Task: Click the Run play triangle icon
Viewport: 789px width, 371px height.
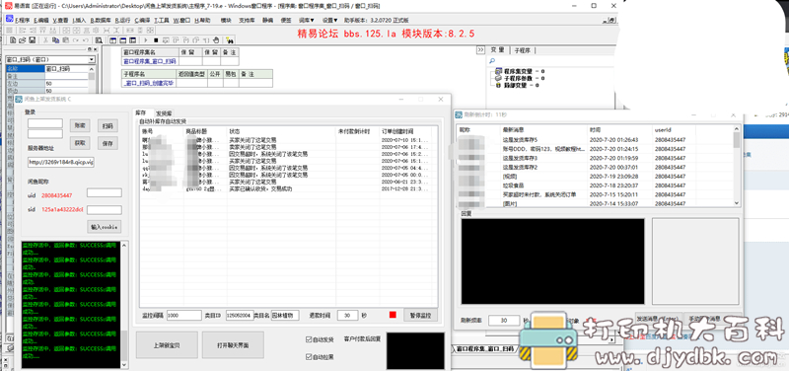Action: 146,39
